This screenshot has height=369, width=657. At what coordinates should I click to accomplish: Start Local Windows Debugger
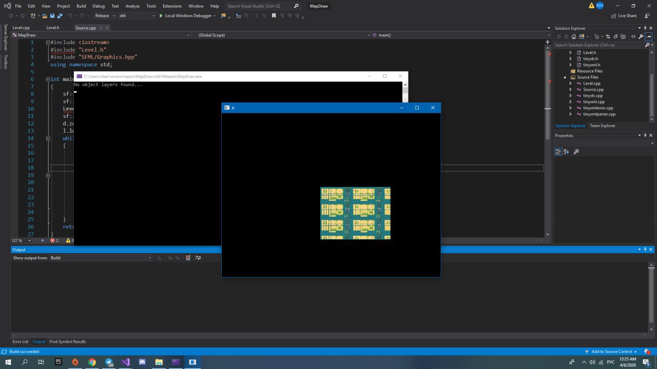click(185, 16)
